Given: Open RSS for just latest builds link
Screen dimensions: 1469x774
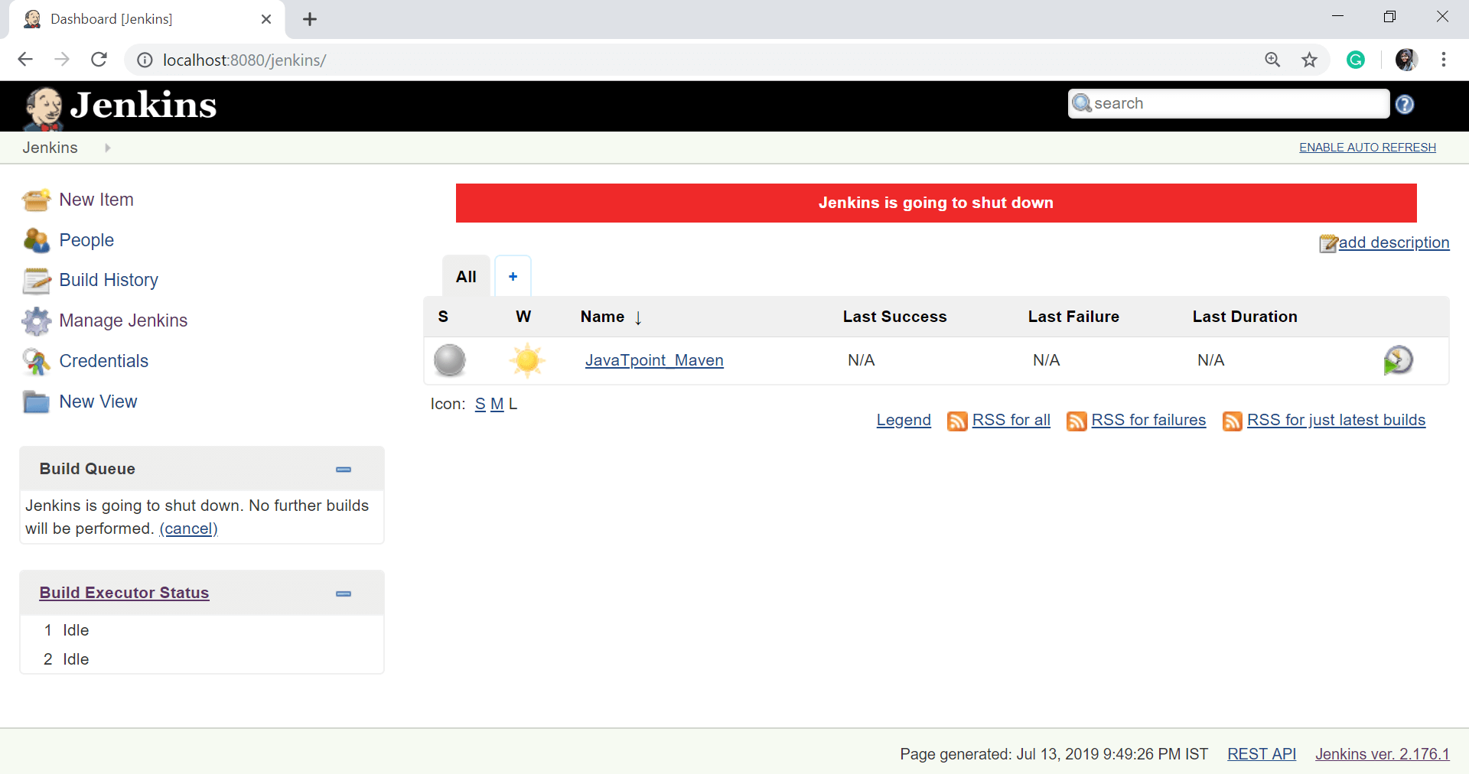Looking at the screenshot, I should [x=1336, y=420].
